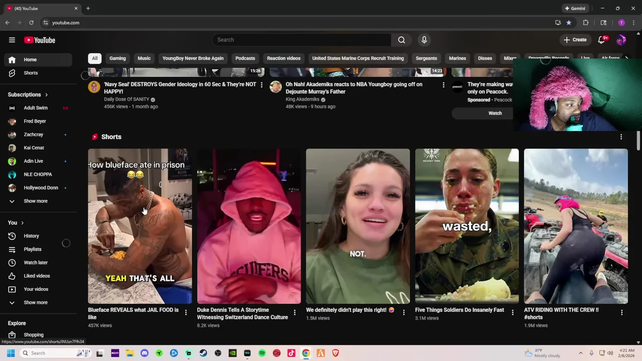Image resolution: width=642 pixels, height=361 pixels.
Task: Open Chrome extensions puzzle icon
Action: 585,23
